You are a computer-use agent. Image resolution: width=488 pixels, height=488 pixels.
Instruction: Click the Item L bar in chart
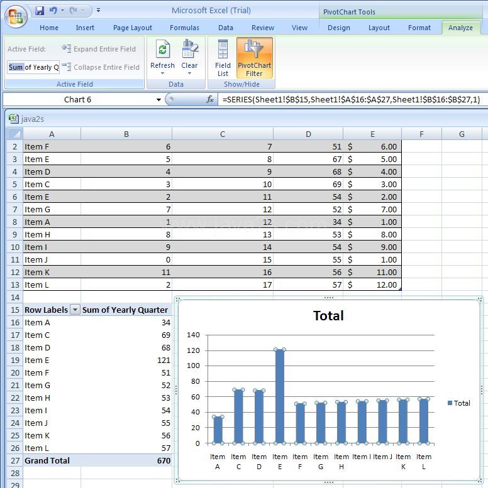coord(423,421)
